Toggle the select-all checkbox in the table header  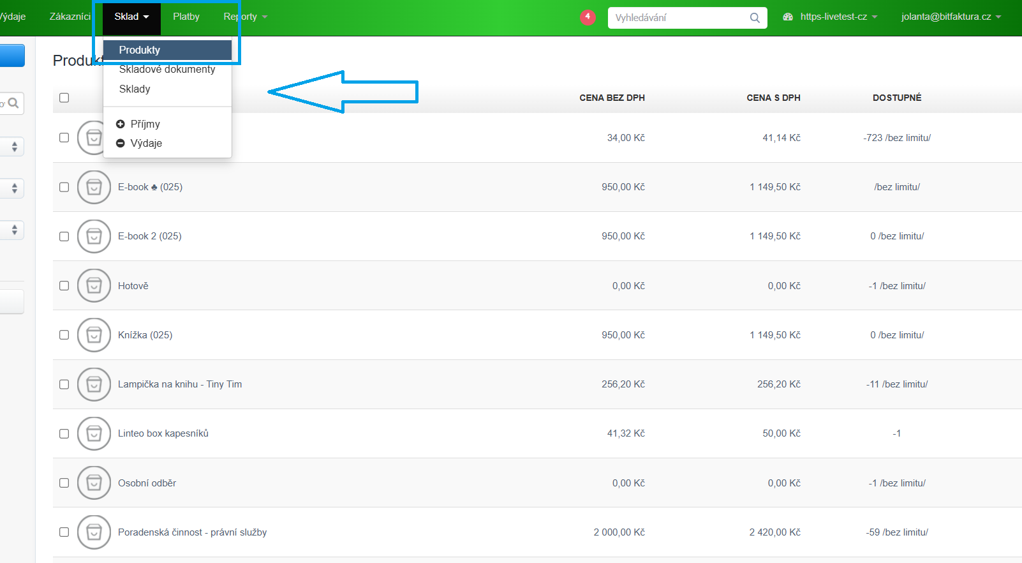click(x=64, y=98)
